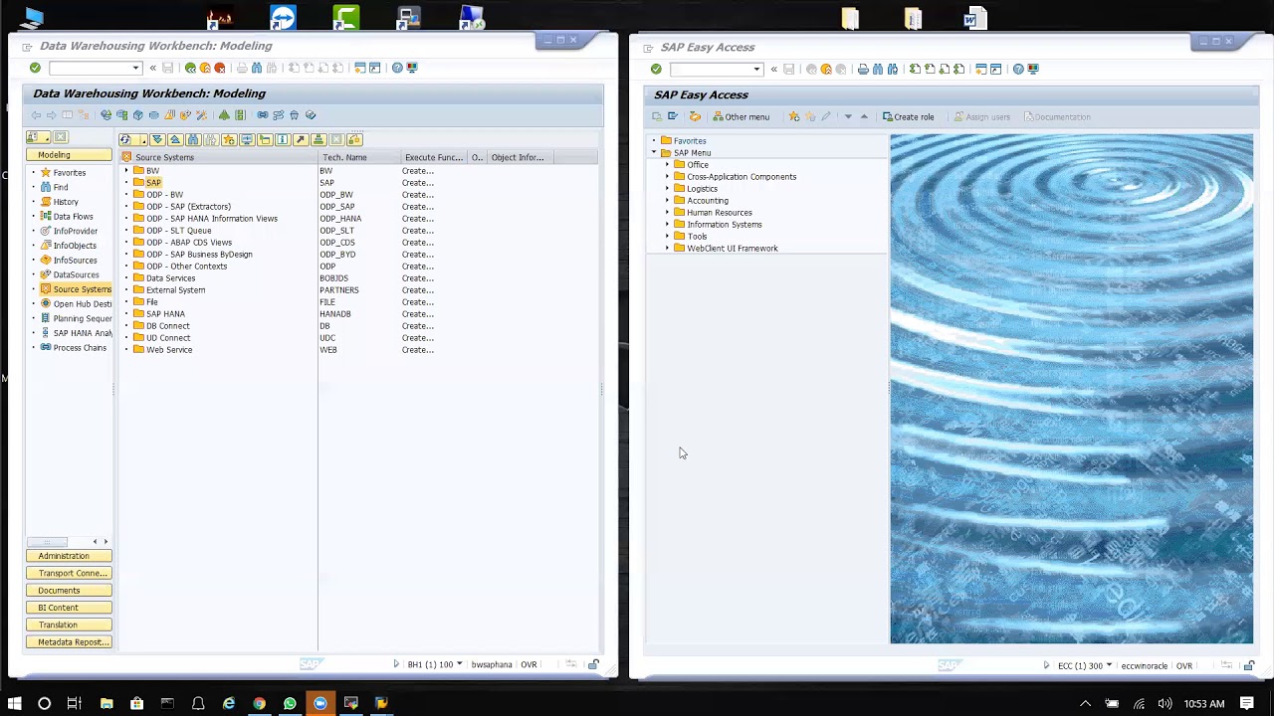This screenshot has height=716, width=1274.
Task: Click Cancel icon in Data Warehousing Workbench toolbar
Action: click(220, 68)
